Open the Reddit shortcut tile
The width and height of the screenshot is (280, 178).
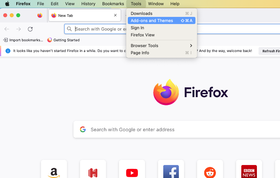(210, 169)
